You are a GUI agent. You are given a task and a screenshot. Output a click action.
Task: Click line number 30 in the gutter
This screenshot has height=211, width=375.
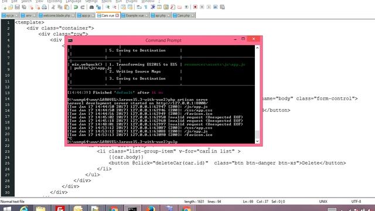click(x=7, y=193)
